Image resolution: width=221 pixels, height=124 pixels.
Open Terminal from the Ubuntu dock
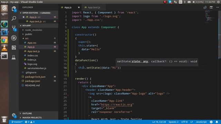tap(4, 56)
